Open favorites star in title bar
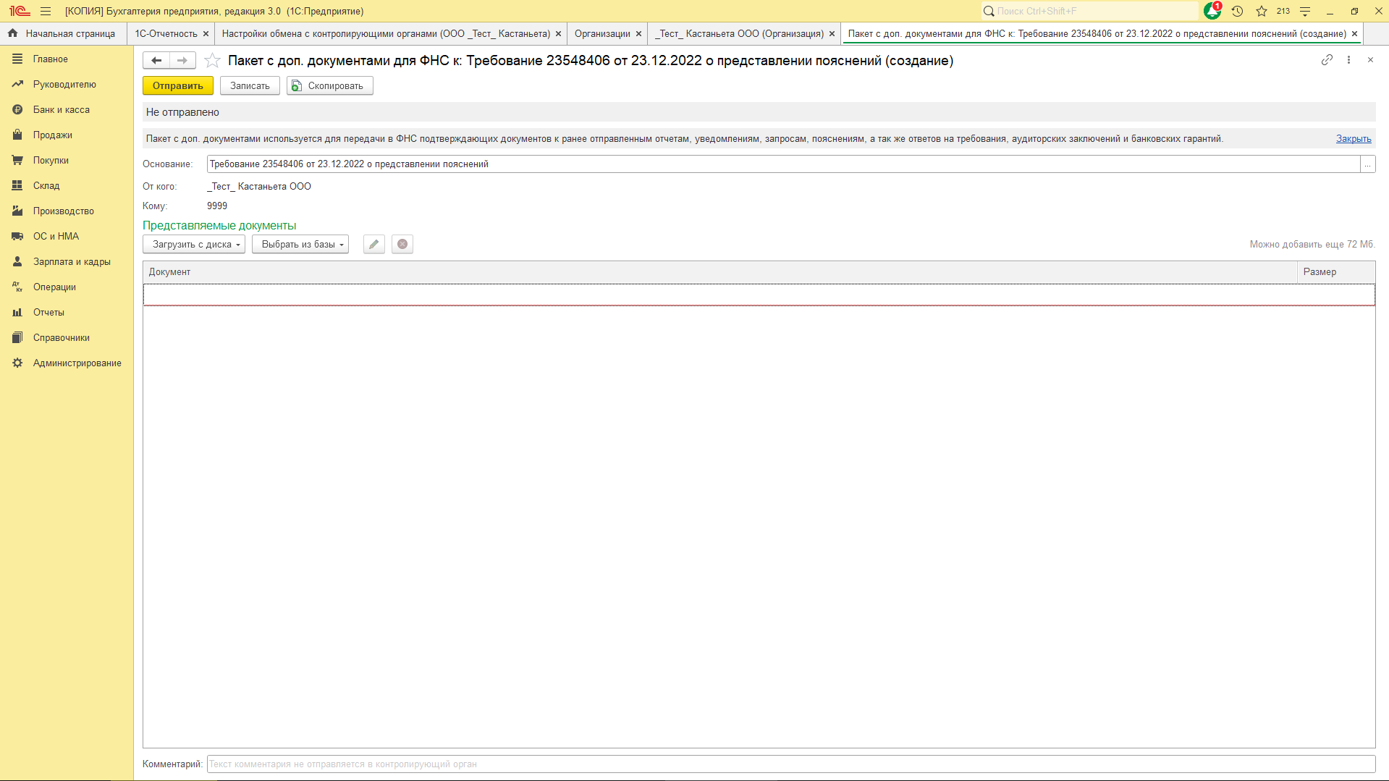This screenshot has width=1389, height=781. pyautogui.click(x=1262, y=11)
